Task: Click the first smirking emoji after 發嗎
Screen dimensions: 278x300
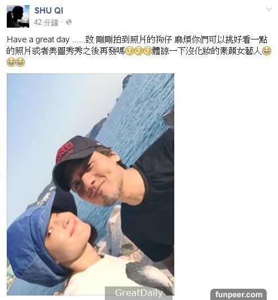Action: pos(130,51)
